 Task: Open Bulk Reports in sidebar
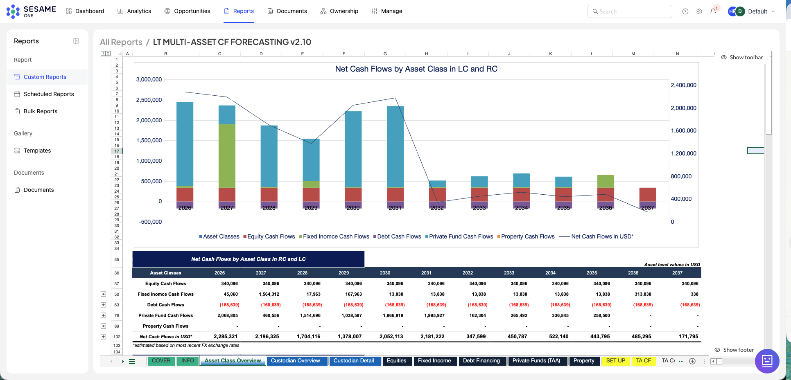coord(47,111)
